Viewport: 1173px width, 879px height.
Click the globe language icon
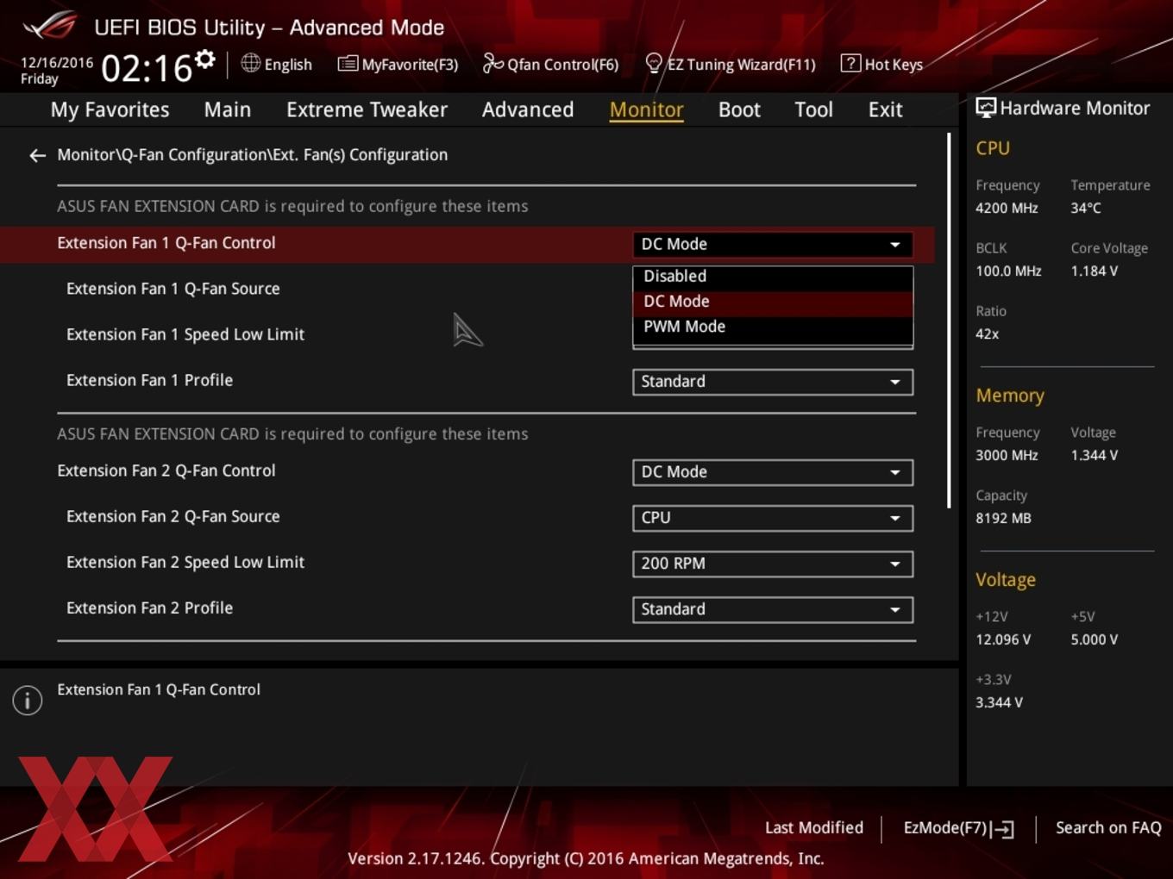[x=250, y=63]
